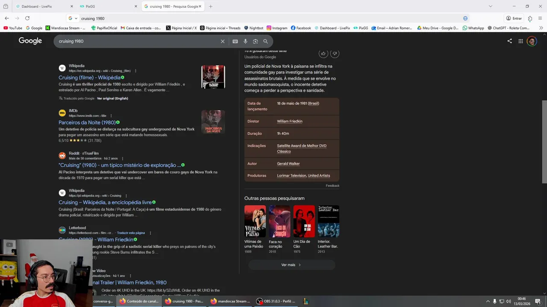Open the Google apps grid icon

pos(521,41)
